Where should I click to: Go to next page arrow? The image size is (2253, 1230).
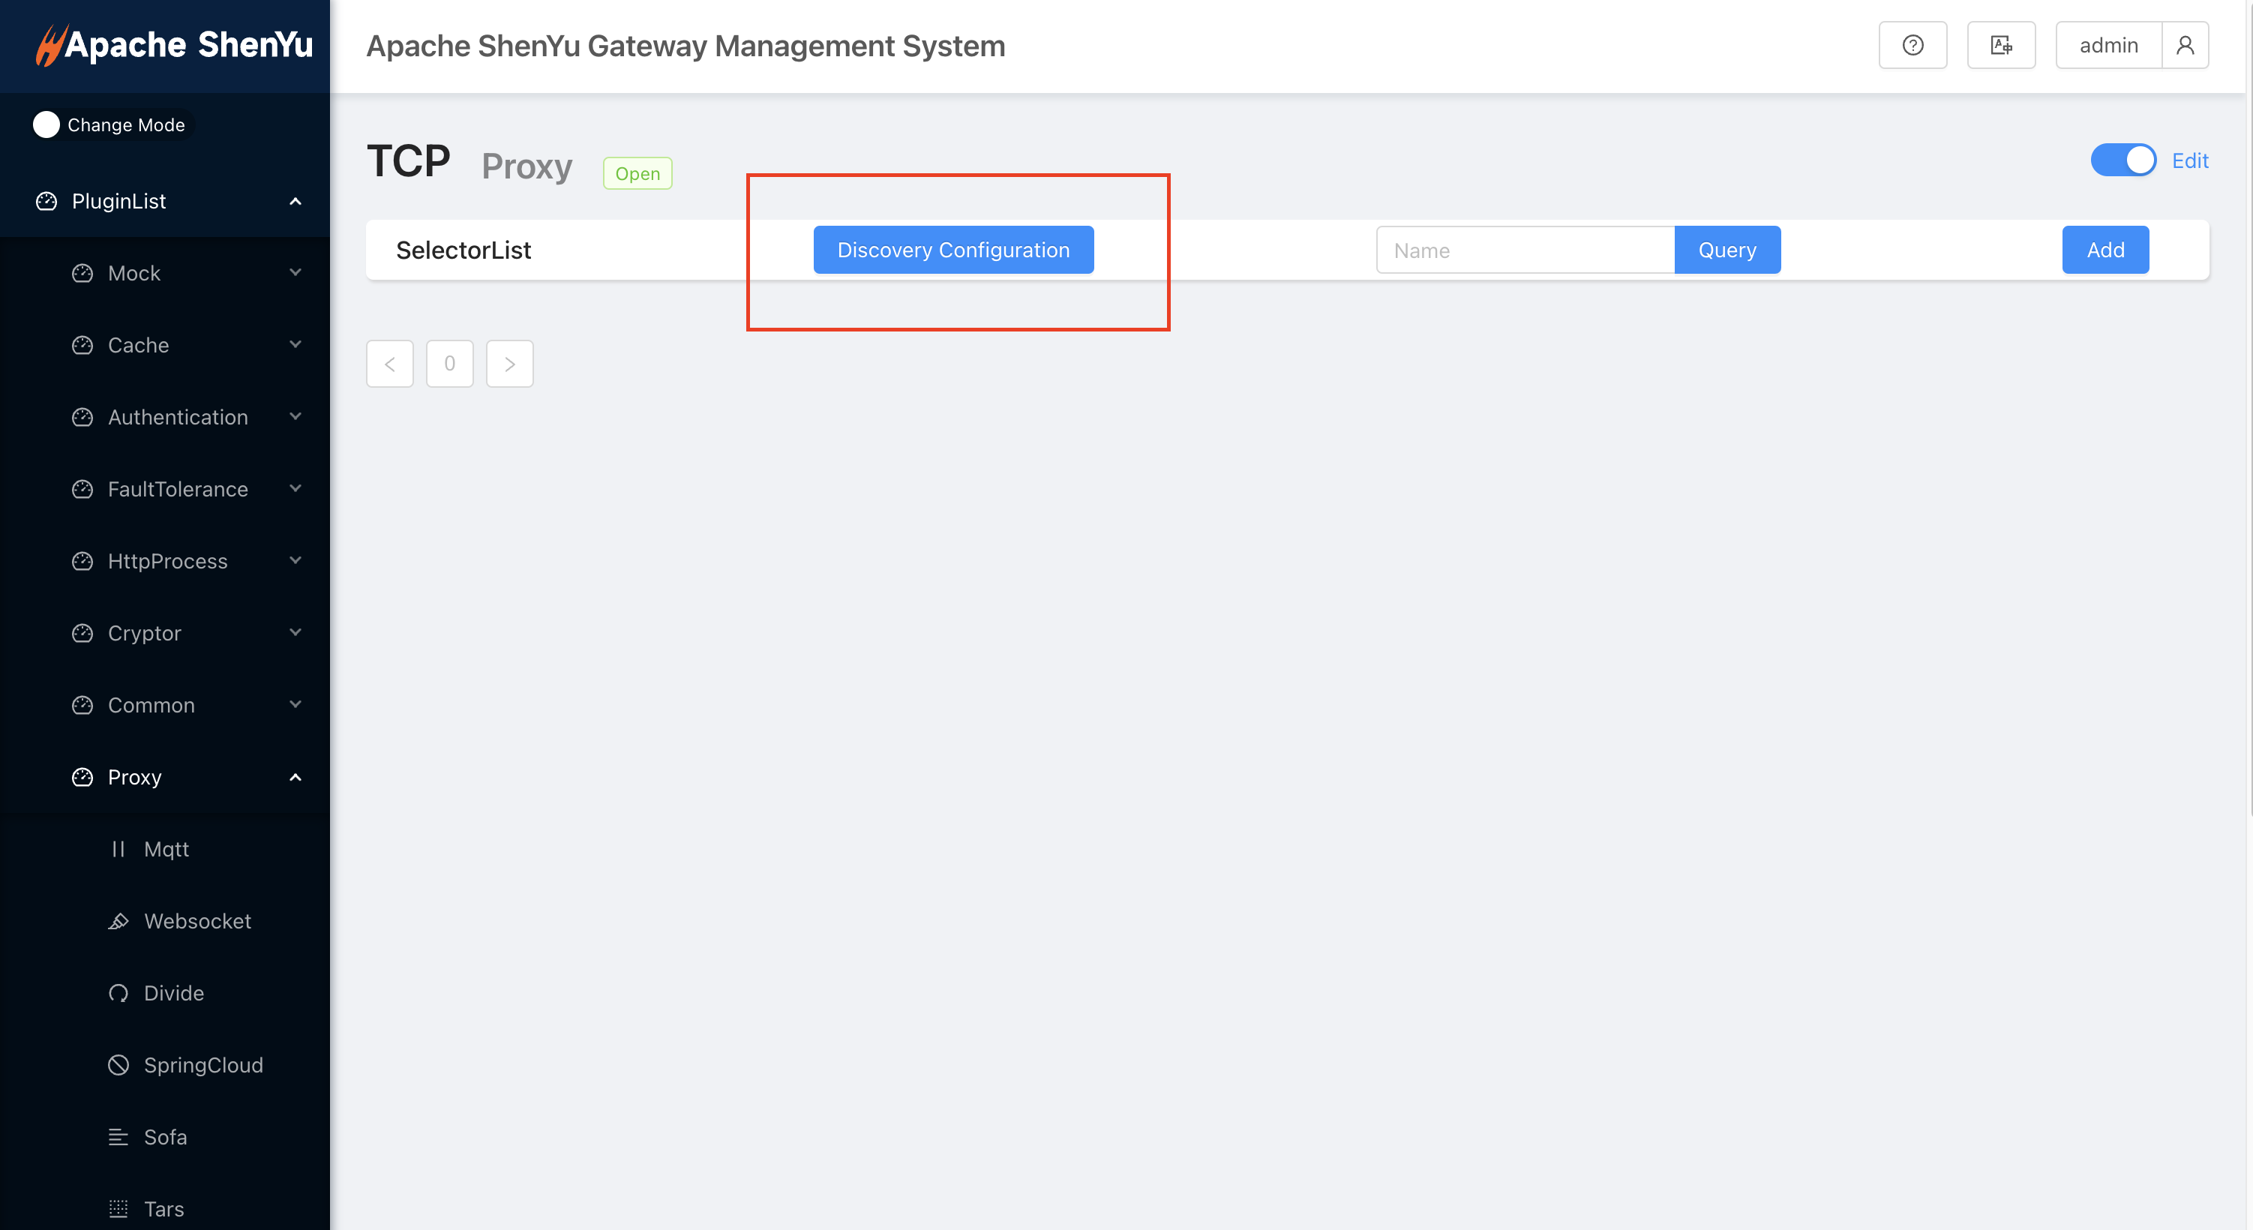(x=509, y=363)
